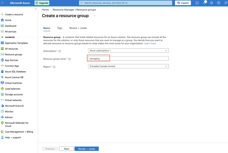Click the Application Templates icon
This screenshot has height=153, width=228.
tap(2, 43)
